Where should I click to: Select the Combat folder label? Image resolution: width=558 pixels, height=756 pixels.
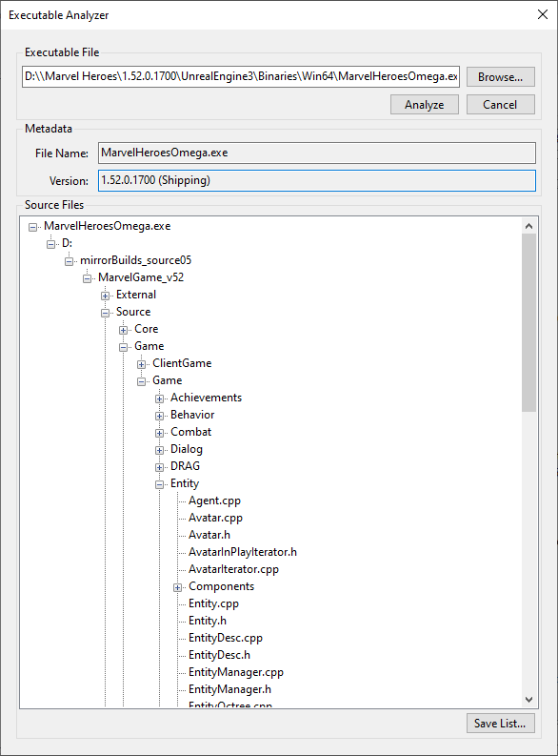(x=190, y=432)
